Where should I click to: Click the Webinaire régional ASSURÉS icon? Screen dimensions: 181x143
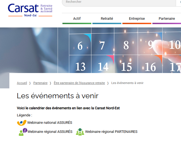23,132
